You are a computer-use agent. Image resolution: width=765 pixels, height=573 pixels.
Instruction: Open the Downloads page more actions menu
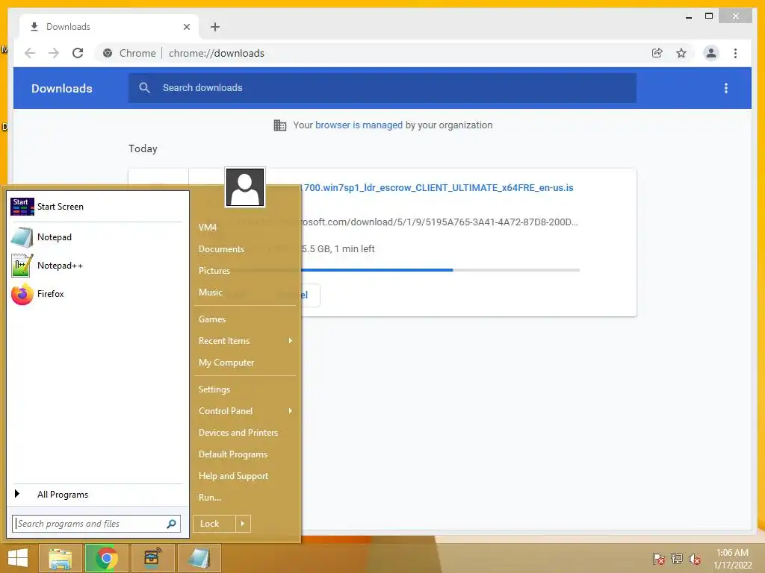pos(726,88)
